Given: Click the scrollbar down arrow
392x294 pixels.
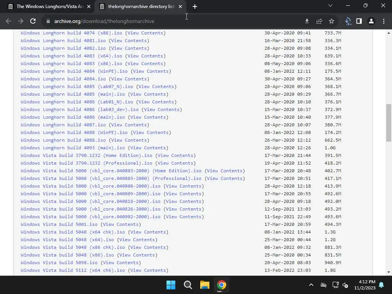Looking at the screenshot, I should pyautogui.click(x=389, y=272).
